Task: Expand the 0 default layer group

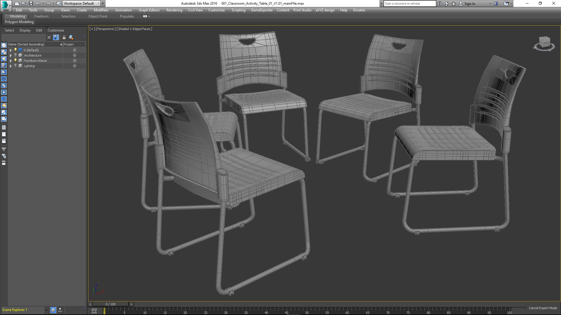Action: (11, 50)
